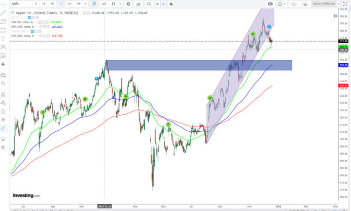Click the 272.69 current price label
This screenshot has width=351, height=211.
[343, 41]
